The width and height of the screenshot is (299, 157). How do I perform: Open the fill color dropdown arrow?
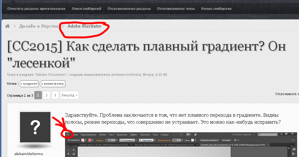click(x=86, y=140)
